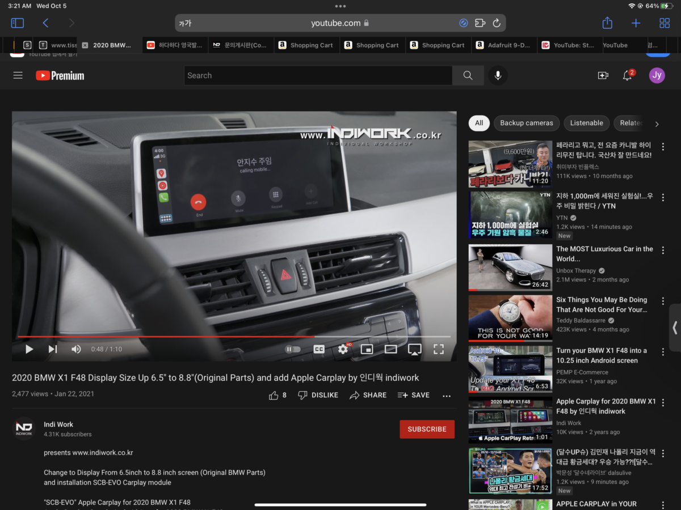Enter fullscreen video mode
Image resolution: width=681 pixels, height=510 pixels.
tap(438, 349)
